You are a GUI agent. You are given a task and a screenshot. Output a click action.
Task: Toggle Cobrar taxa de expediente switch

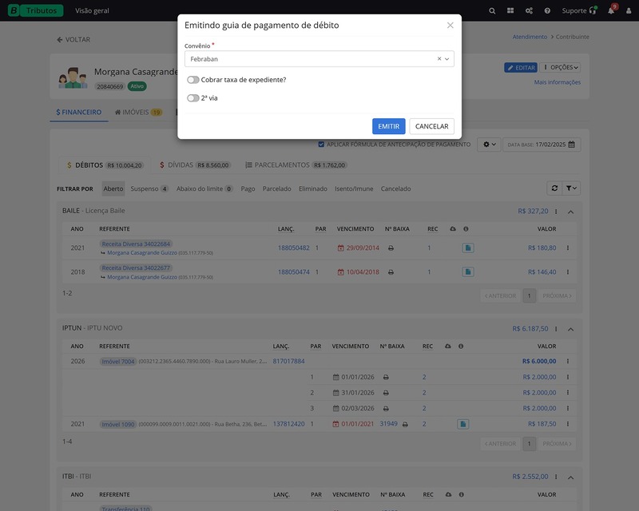click(193, 80)
